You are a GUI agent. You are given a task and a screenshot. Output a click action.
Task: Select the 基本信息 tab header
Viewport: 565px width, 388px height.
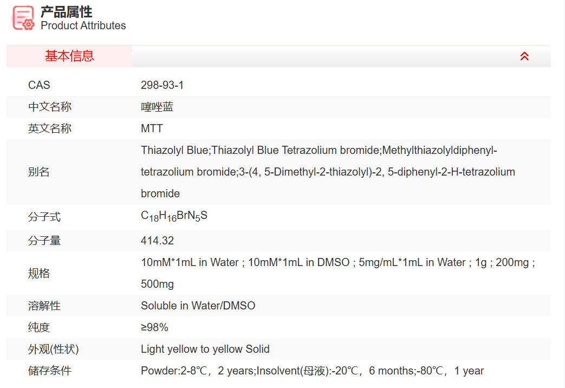point(69,56)
